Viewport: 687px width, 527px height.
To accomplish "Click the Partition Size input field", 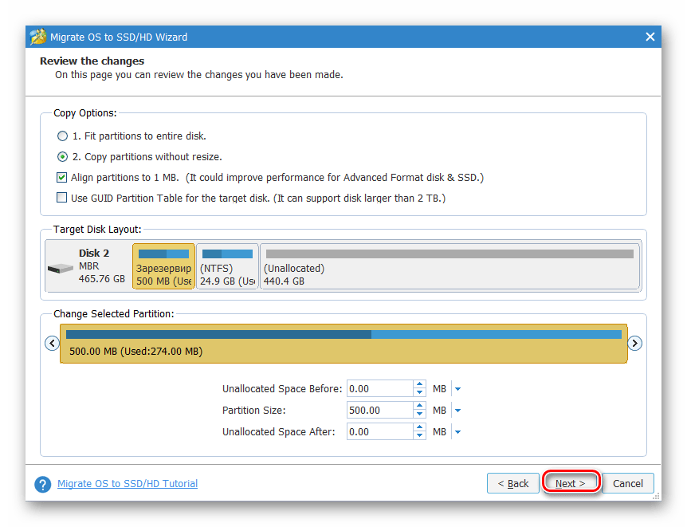I will tap(380, 411).
